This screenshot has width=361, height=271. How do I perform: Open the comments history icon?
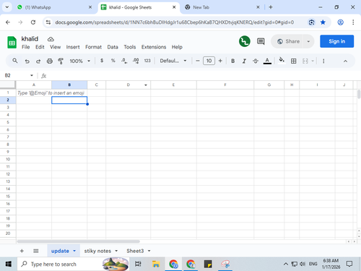(261, 41)
